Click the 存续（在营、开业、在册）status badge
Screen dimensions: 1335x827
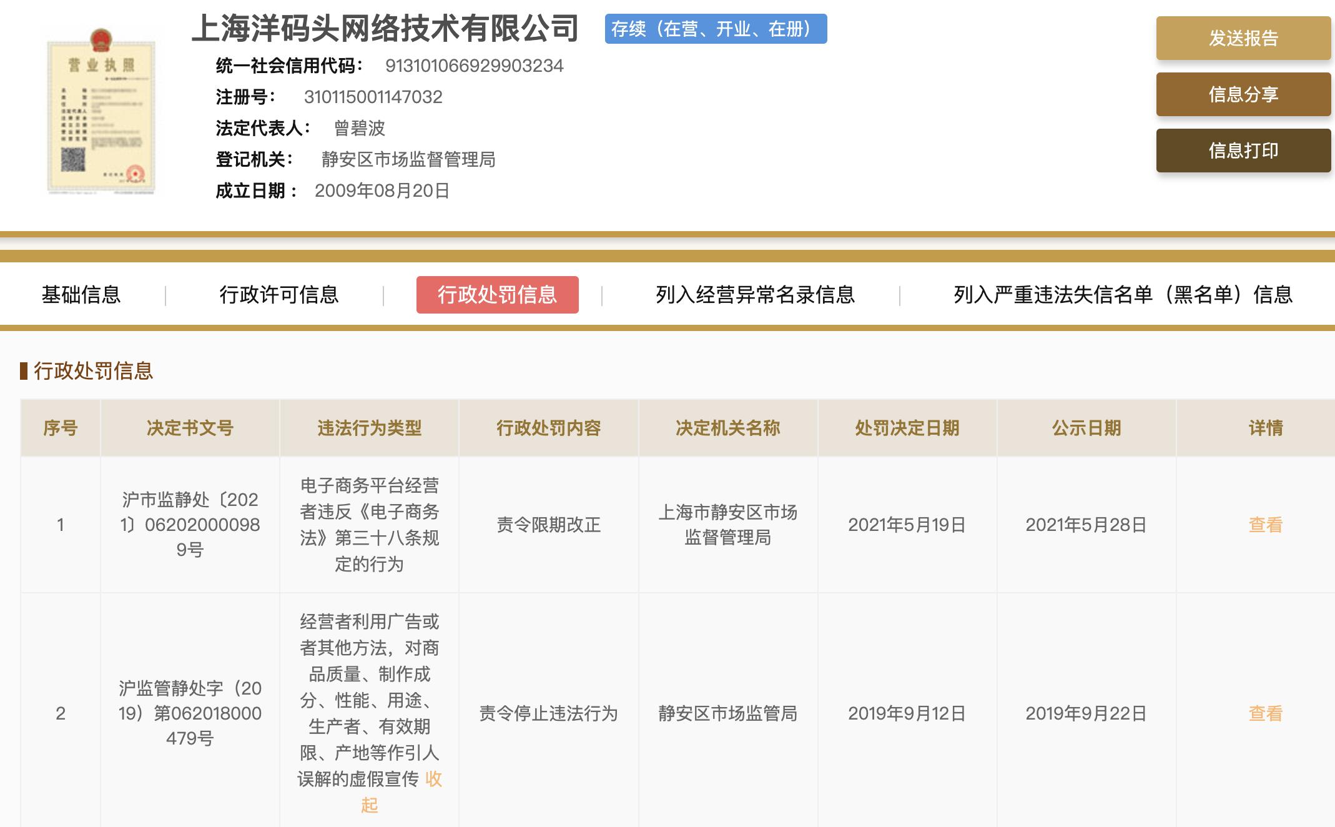pyautogui.click(x=716, y=29)
